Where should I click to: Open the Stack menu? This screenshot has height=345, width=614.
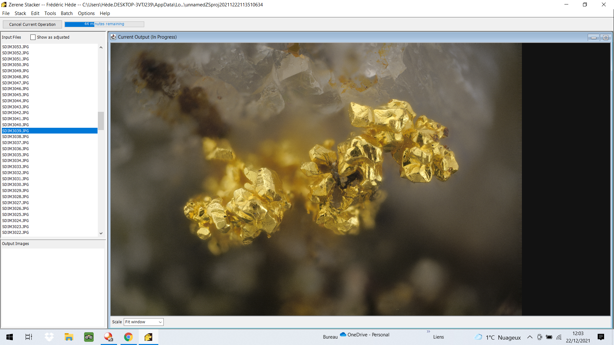coord(20,13)
